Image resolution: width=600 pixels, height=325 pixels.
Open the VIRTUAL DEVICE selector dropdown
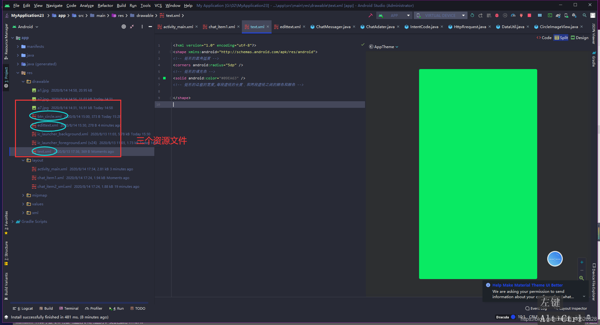tap(440, 15)
